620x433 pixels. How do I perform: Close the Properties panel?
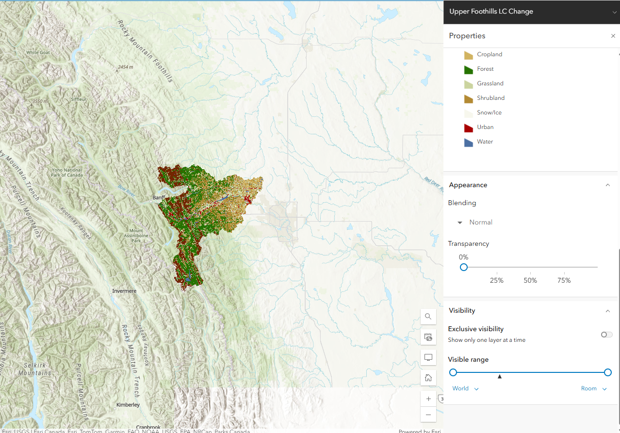click(613, 36)
